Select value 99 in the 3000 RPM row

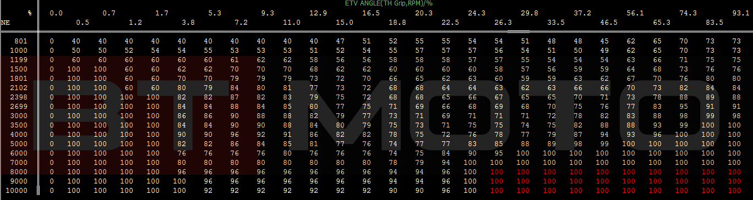[710, 115]
